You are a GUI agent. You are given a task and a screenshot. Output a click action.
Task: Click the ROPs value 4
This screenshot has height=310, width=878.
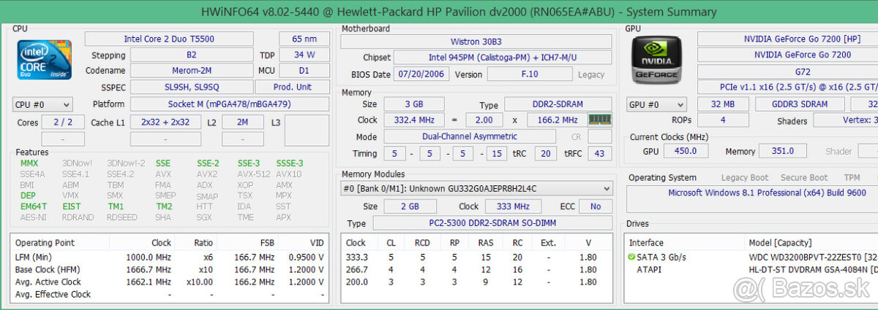[x=723, y=121]
